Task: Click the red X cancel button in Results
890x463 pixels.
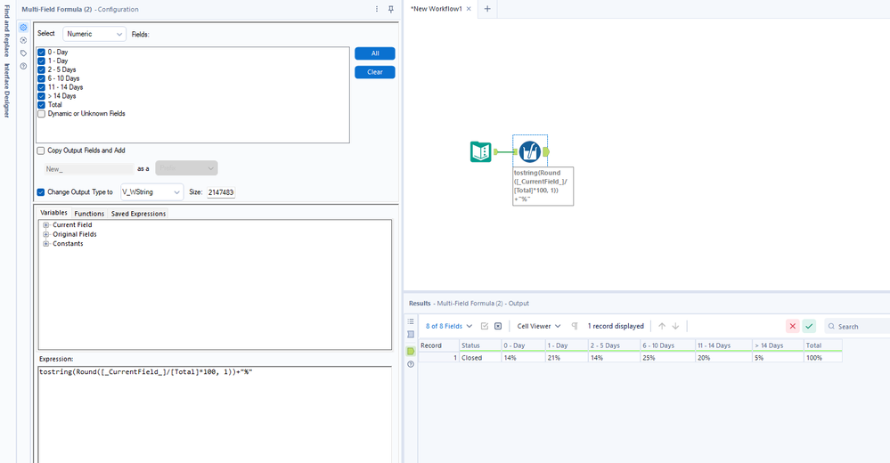Action: click(792, 326)
